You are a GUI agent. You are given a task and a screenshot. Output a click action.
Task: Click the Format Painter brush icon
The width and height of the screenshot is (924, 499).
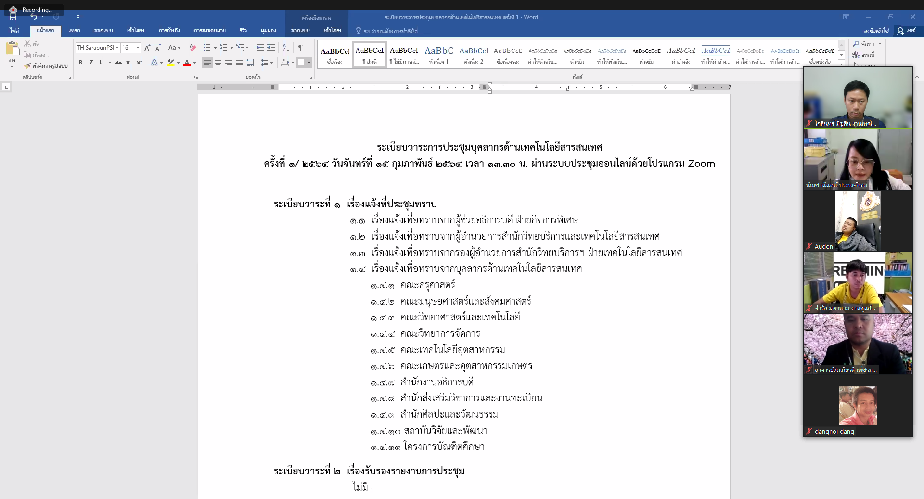click(x=28, y=66)
